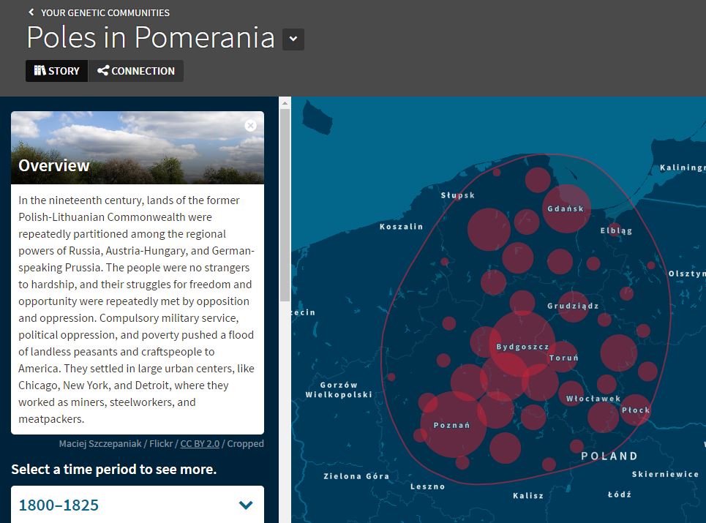This screenshot has width=706, height=523.
Task: Click the red circle marker at Płock
Action: click(x=635, y=410)
